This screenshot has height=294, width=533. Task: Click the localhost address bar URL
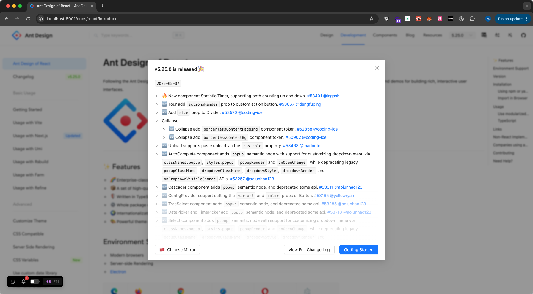82,19
